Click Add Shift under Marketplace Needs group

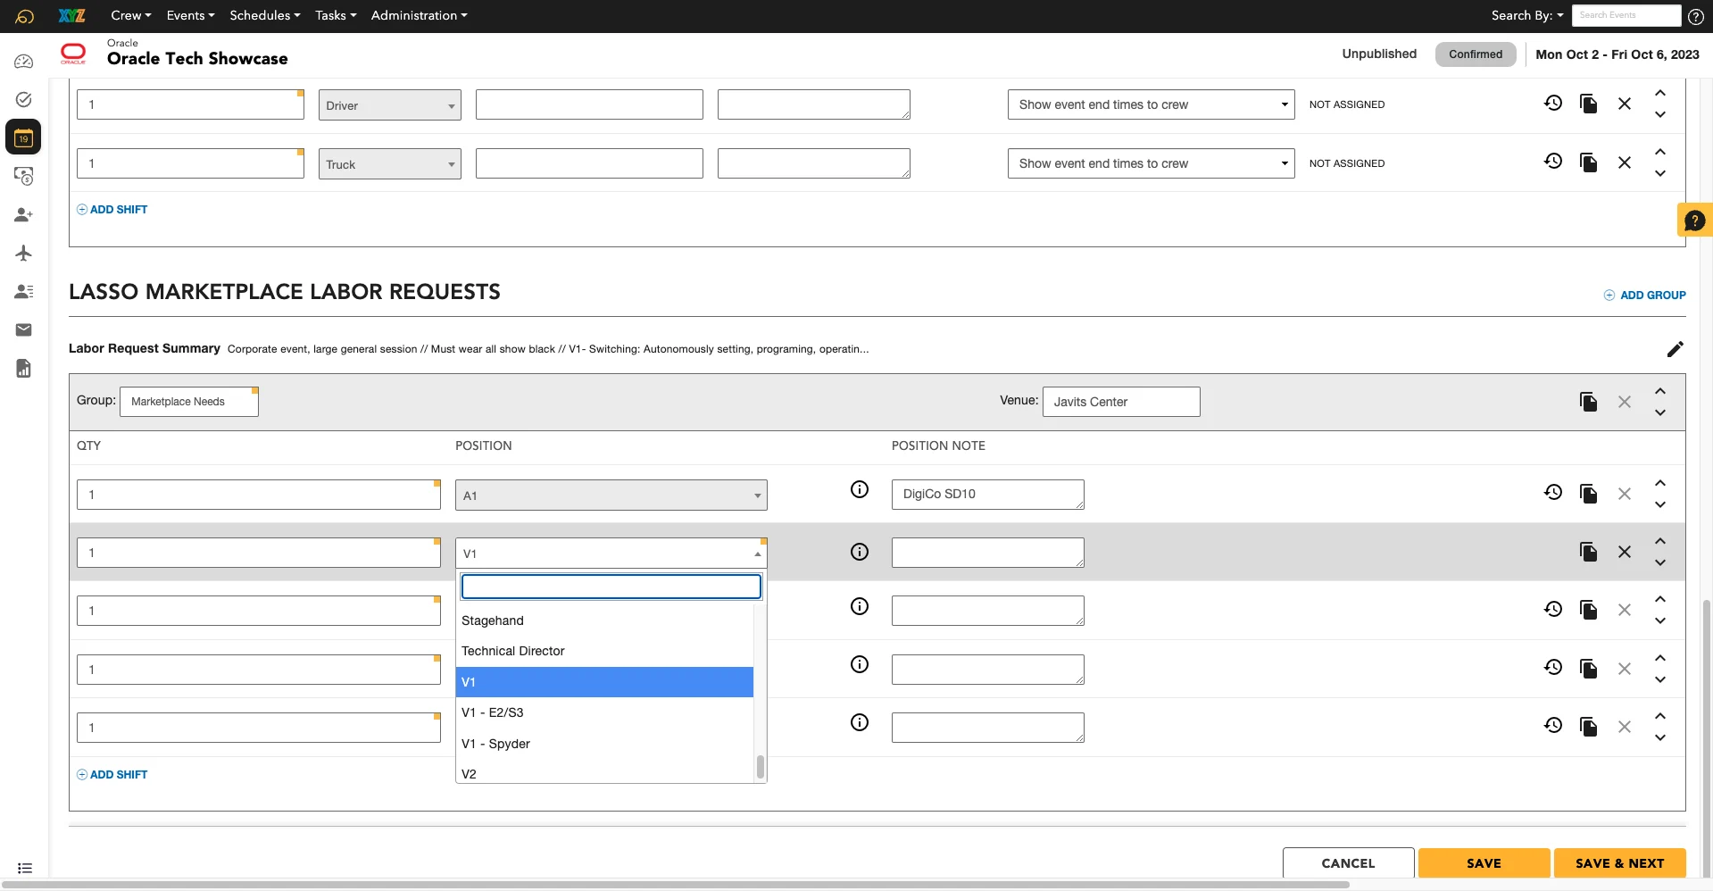click(112, 775)
